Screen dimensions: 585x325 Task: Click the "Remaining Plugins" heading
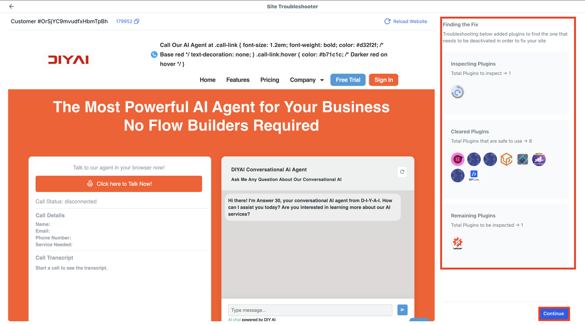point(473,216)
